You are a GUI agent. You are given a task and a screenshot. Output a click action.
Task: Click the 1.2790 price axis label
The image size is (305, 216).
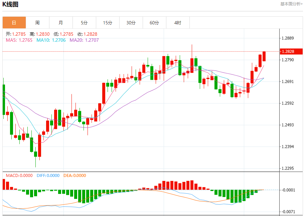(x=288, y=60)
